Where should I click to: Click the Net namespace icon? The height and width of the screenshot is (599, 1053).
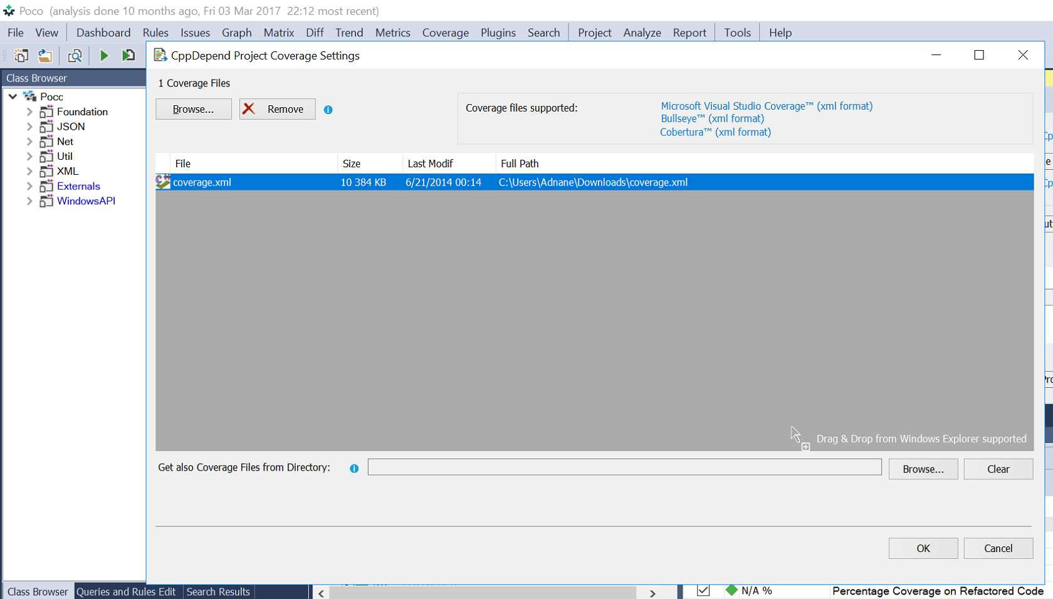pos(46,142)
